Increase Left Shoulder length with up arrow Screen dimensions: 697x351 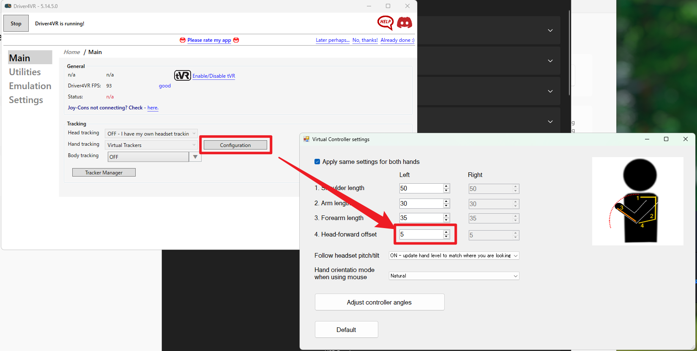[446, 186]
